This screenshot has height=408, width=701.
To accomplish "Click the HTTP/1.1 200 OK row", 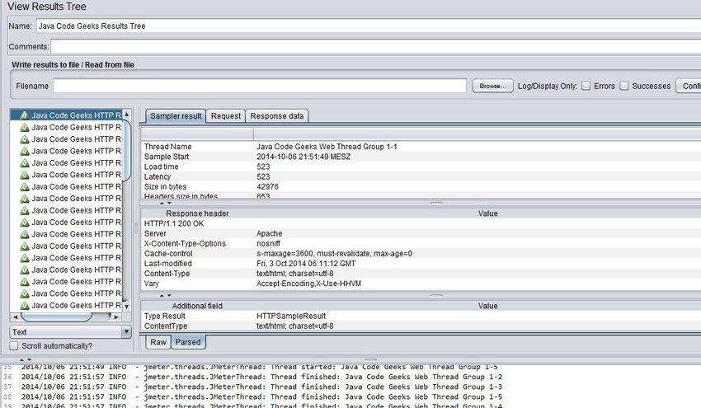I will click(x=174, y=223).
